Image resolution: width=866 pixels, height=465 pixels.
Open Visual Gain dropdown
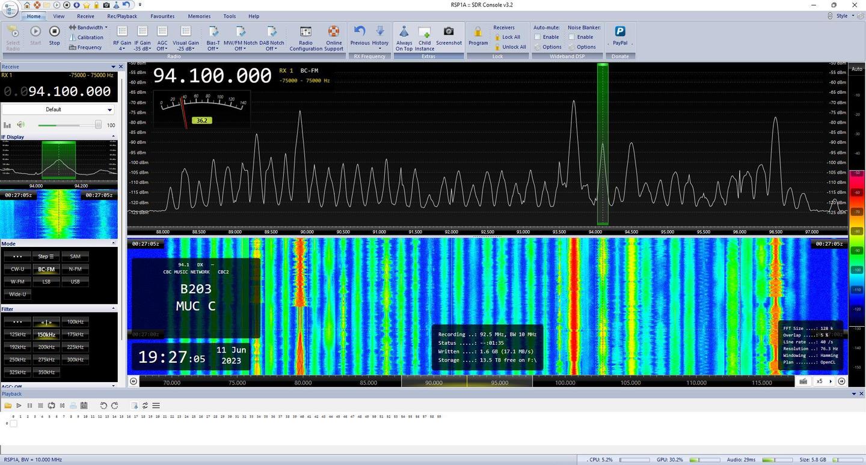click(186, 37)
